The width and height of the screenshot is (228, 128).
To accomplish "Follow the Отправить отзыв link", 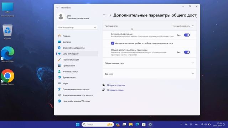I will pyautogui.click(x=115, y=90).
